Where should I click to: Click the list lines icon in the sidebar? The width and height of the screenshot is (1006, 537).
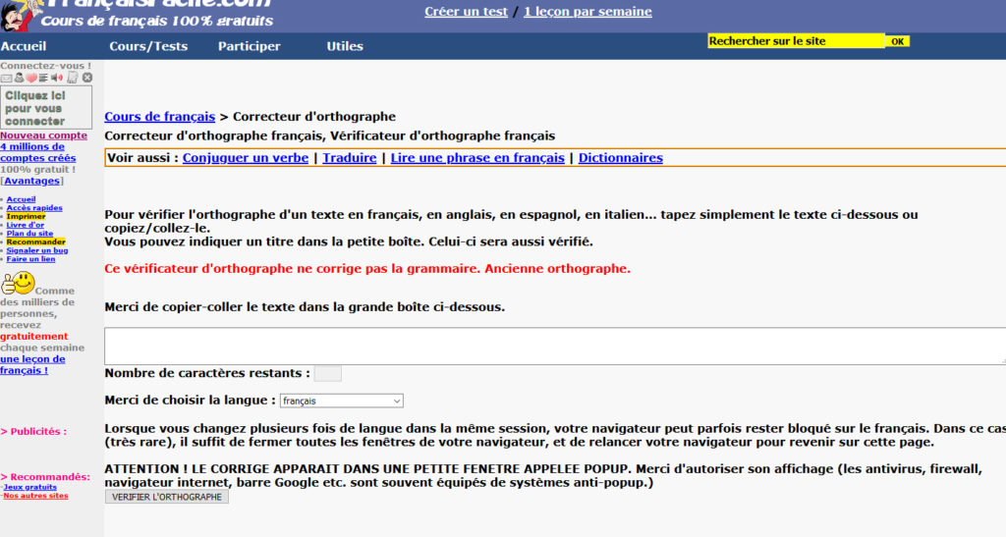(x=43, y=79)
